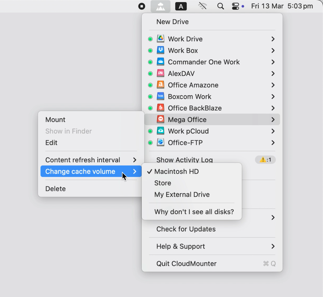The height and width of the screenshot is (297, 323).
Task: Click the warning badge in Activity Log row
Action: (265, 160)
